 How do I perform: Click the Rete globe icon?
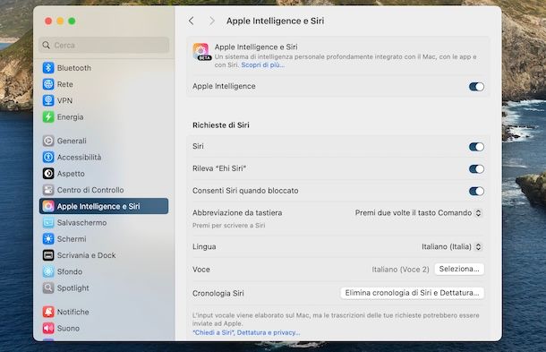click(x=48, y=84)
